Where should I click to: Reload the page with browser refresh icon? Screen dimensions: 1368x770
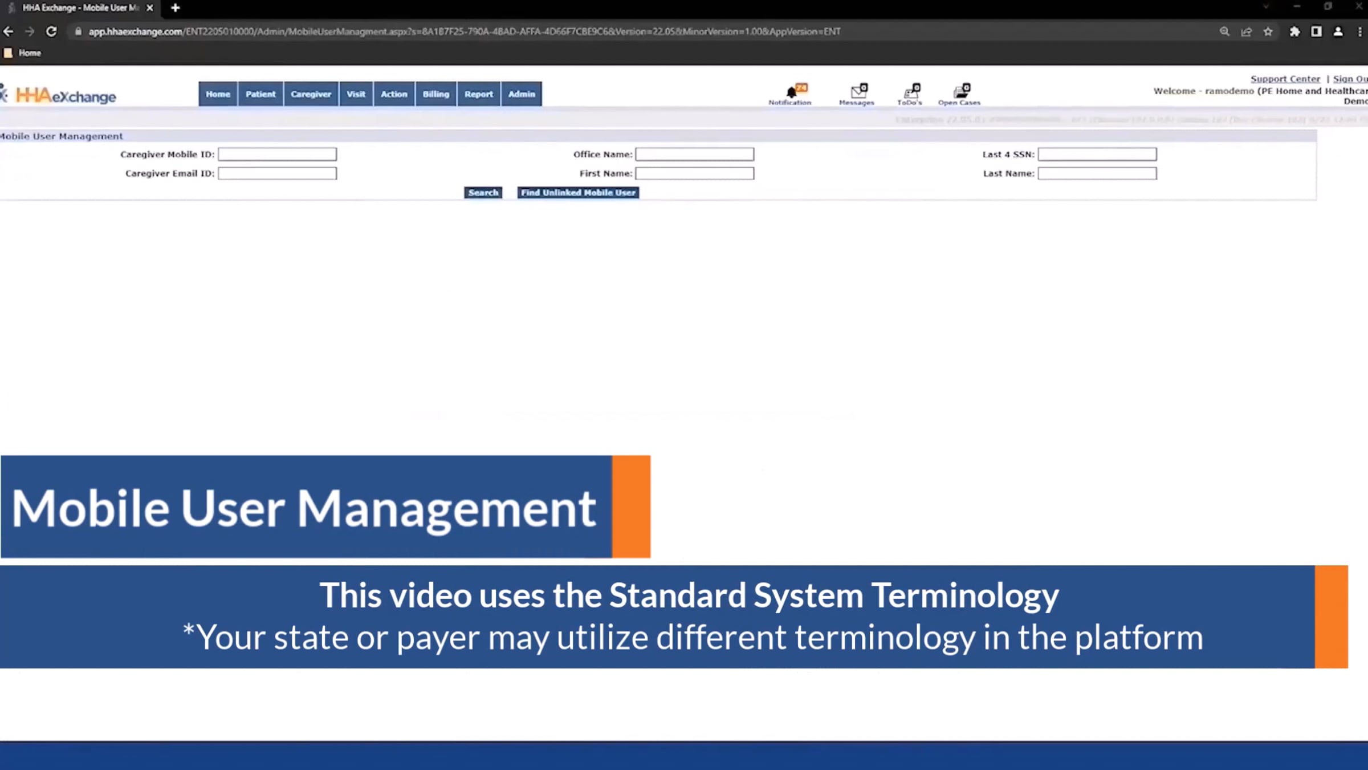(51, 31)
